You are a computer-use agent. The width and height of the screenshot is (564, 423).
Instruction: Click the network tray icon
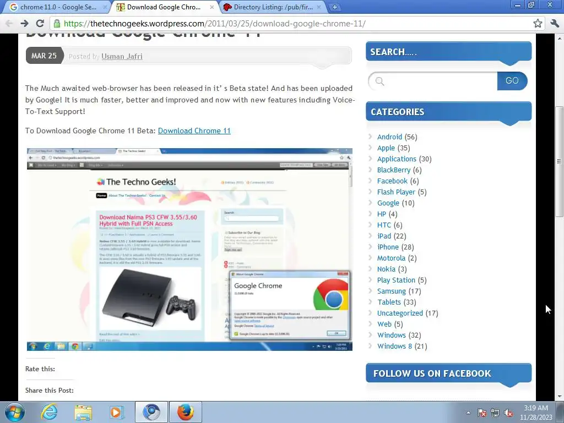(x=495, y=413)
